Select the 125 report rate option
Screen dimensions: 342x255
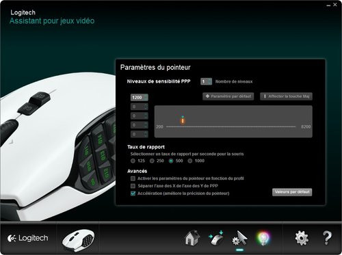[133, 161]
